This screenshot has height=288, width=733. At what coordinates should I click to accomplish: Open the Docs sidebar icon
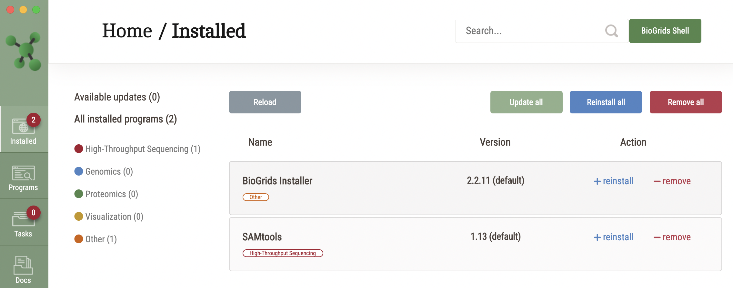(23, 269)
